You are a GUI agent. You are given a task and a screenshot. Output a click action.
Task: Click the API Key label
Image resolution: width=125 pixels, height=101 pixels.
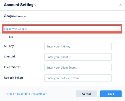[x=9, y=46]
